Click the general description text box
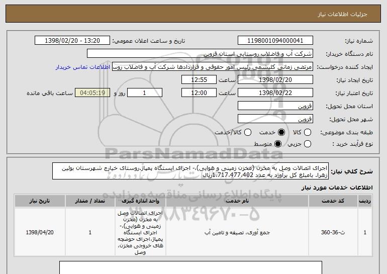This screenshot has width=387, height=274. tap(190, 171)
